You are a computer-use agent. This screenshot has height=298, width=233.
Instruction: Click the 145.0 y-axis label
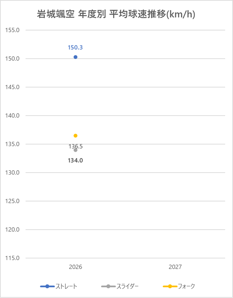coord(13,87)
